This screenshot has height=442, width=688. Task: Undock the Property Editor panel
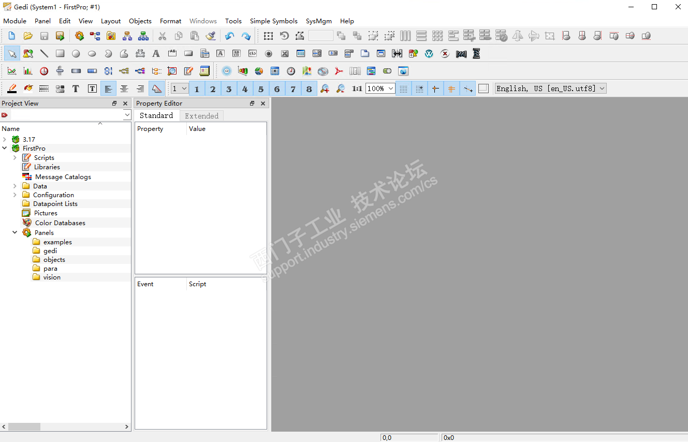tap(252, 104)
